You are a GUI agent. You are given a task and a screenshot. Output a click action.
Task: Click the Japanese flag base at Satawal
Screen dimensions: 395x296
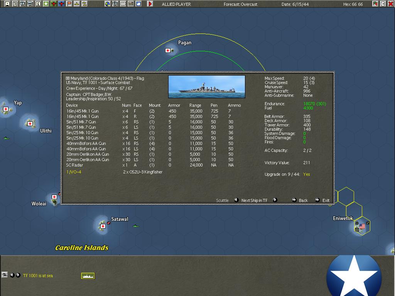103,226
